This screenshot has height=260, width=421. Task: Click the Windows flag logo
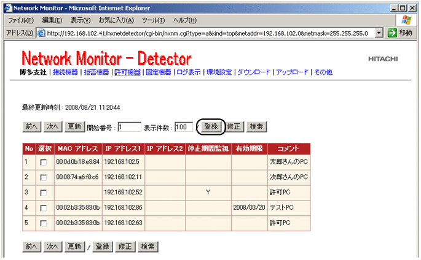click(x=406, y=20)
